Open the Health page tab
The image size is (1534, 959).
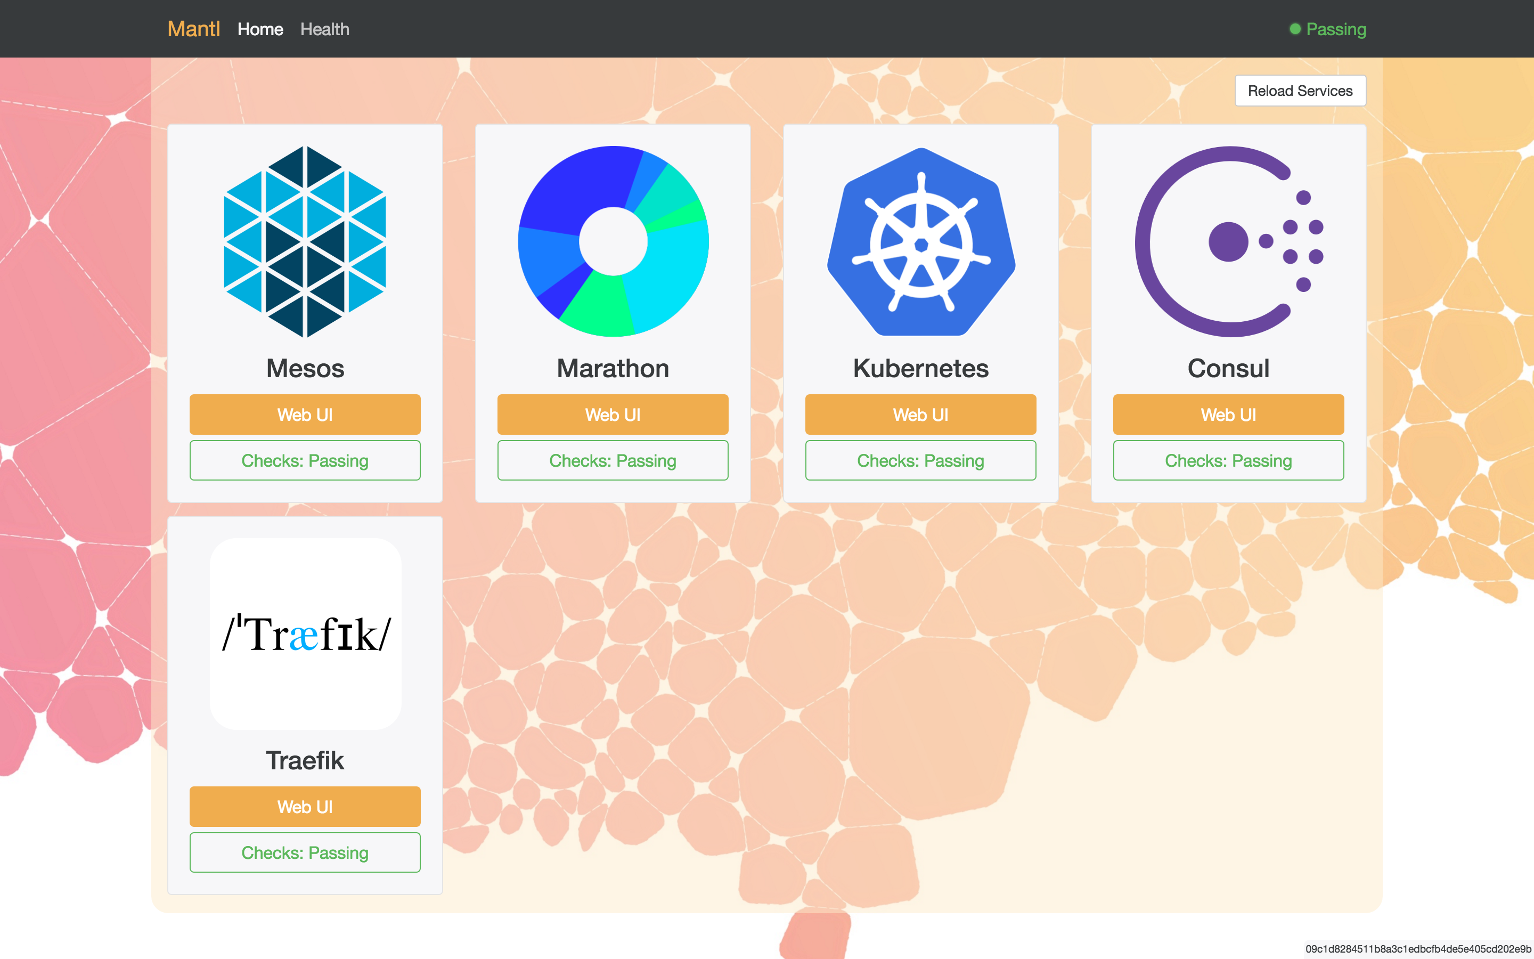click(x=324, y=29)
